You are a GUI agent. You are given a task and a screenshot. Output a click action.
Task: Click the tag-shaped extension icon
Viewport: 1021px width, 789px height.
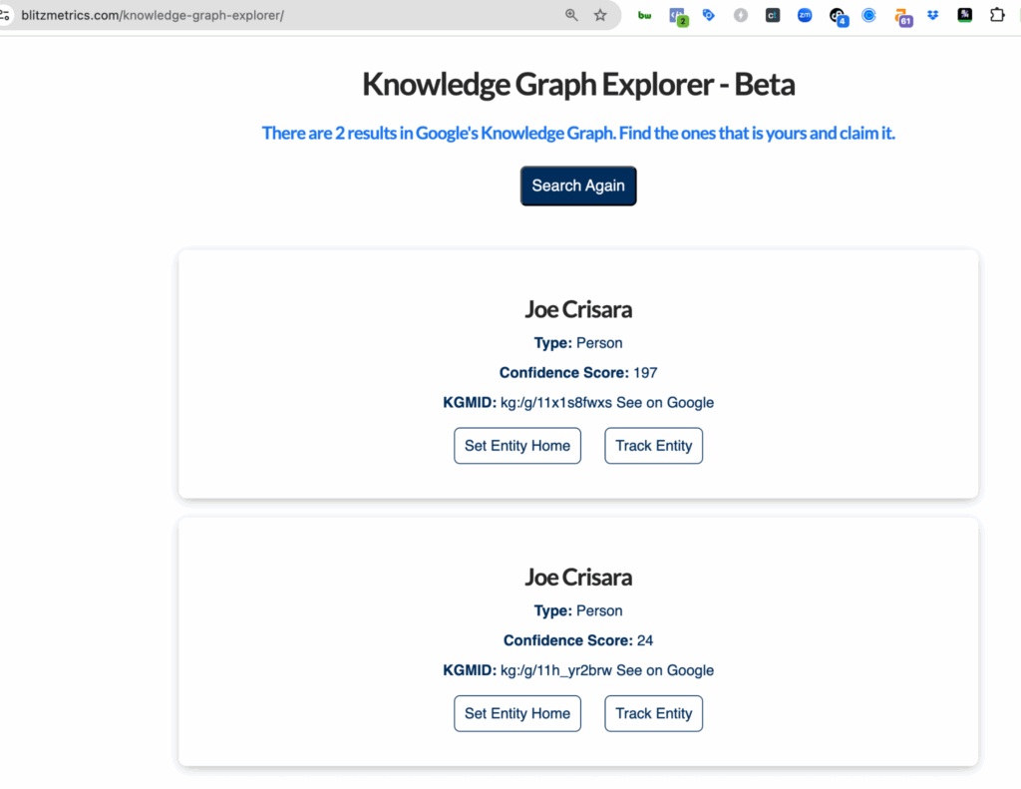tap(709, 15)
